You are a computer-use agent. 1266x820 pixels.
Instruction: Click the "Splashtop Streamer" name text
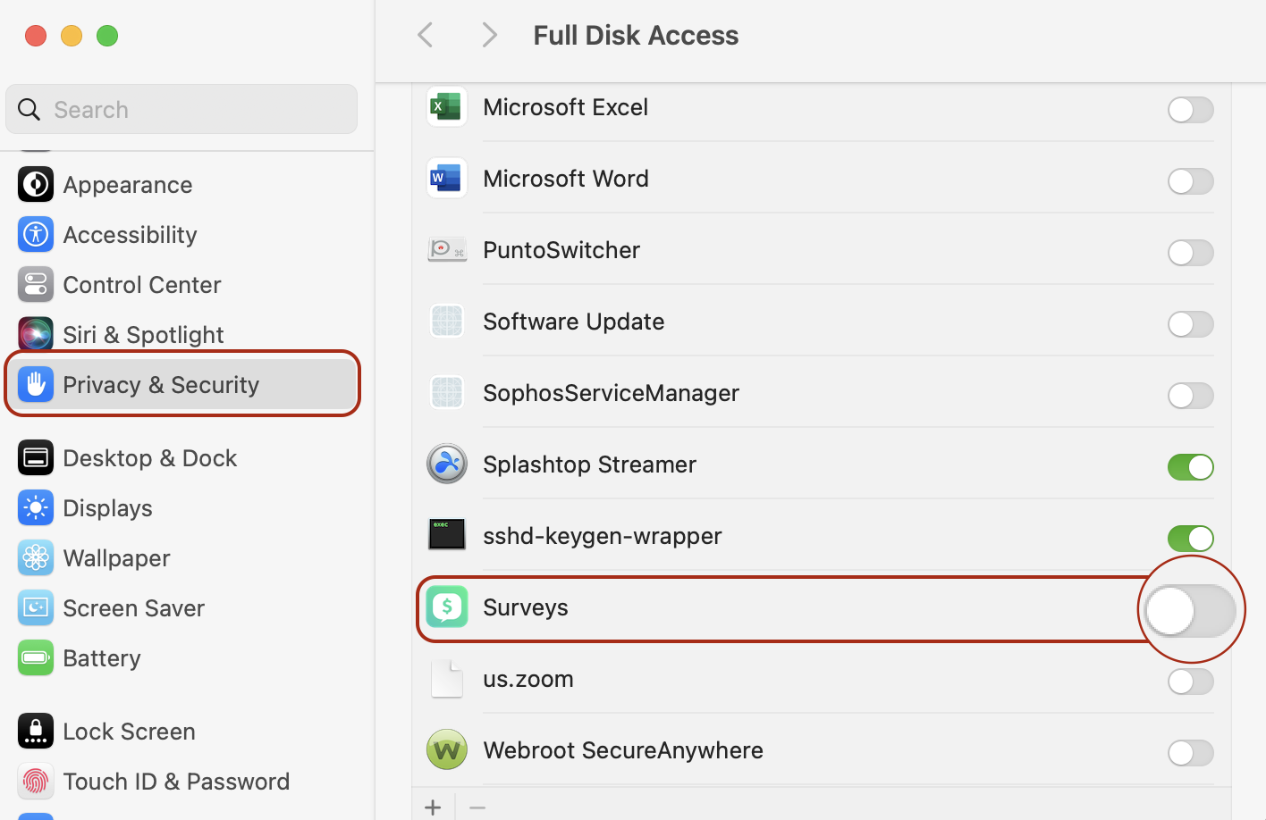point(589,464)
